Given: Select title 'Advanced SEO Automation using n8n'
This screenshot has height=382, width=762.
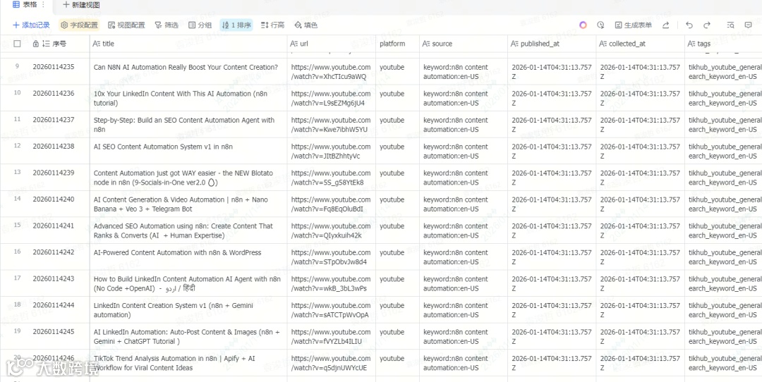Looking at the screenshot, I should pyautogui.click(x=183, y=231).
